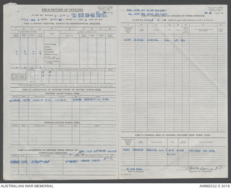Click the "FIELD RETURN OF OFFICERS" title
The width and height of the screenshot is (231, 188).
[62, 10]
